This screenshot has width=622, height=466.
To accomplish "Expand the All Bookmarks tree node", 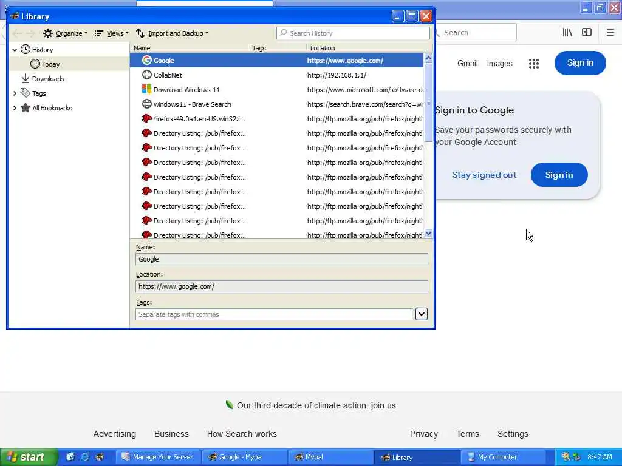I will point(15,108).
